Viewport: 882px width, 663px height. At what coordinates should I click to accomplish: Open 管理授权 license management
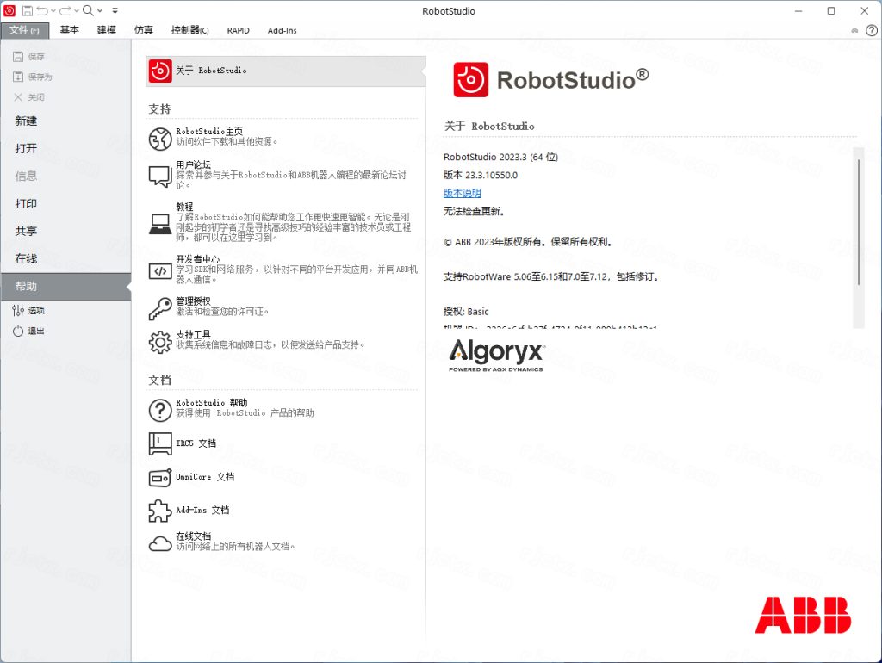coord(194,301)
